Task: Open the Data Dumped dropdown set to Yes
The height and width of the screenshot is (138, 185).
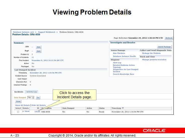Action: [31, 97]
